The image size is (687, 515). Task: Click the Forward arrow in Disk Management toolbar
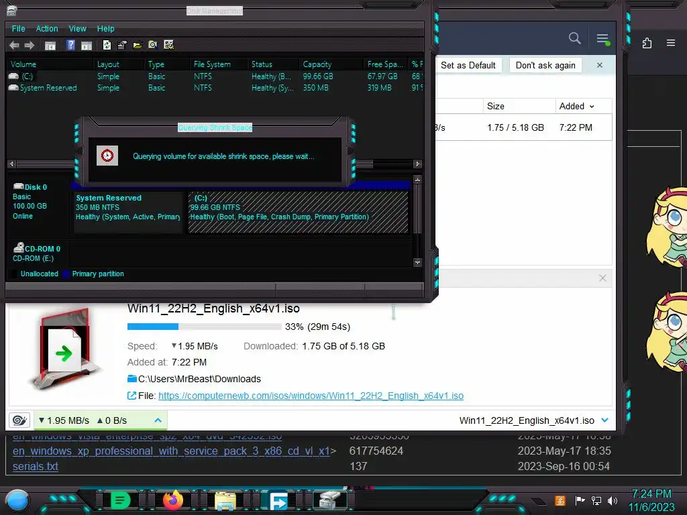30,45
